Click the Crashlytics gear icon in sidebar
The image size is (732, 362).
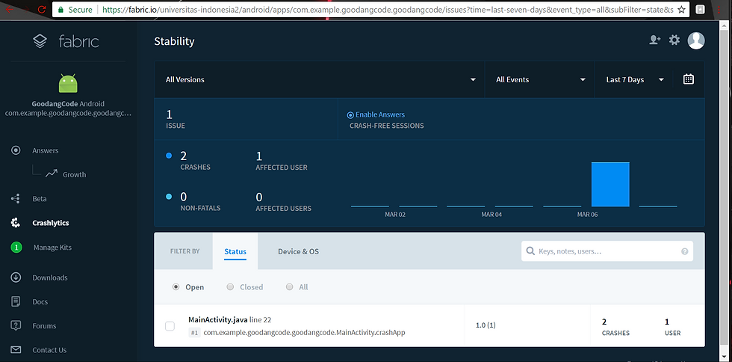[x=16, y=223]
